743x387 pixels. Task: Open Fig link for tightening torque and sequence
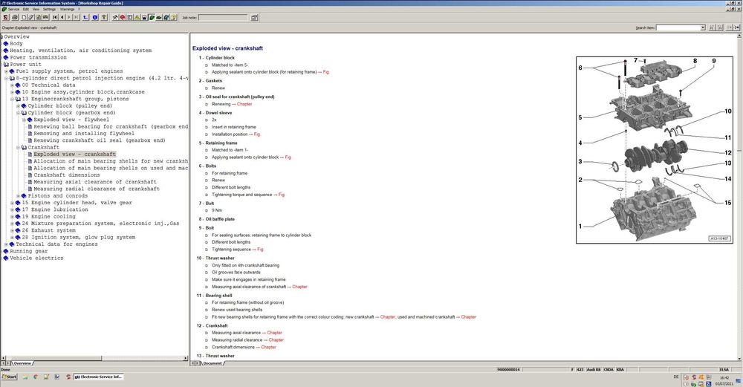click(x=282, y=195)
